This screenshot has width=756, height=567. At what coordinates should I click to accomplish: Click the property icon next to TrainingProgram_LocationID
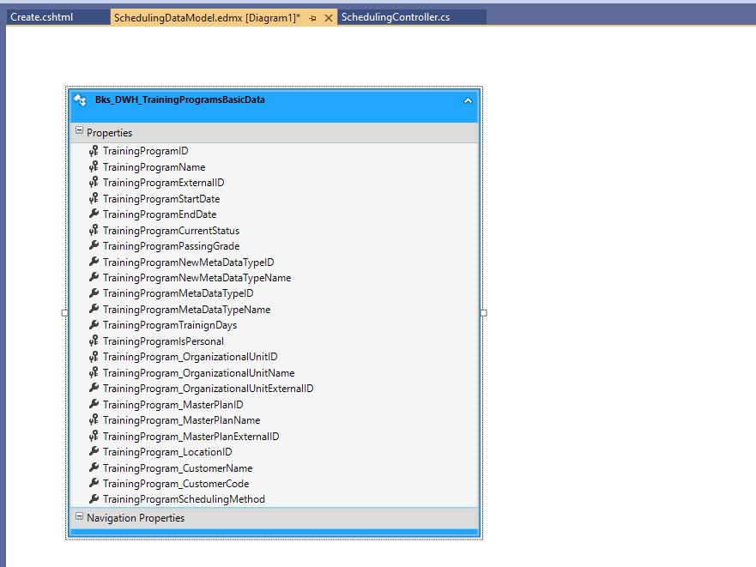tap(93, 452)
